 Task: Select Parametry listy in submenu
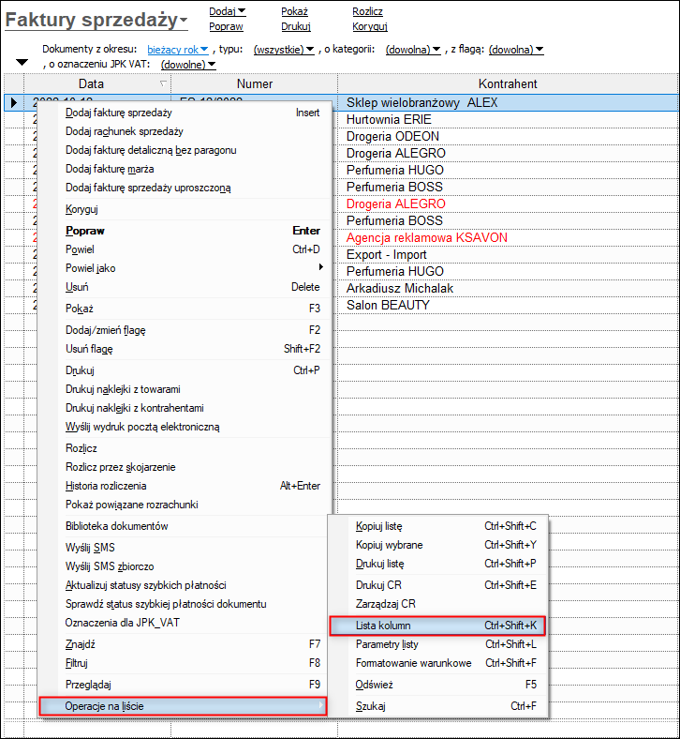point(438,644)
